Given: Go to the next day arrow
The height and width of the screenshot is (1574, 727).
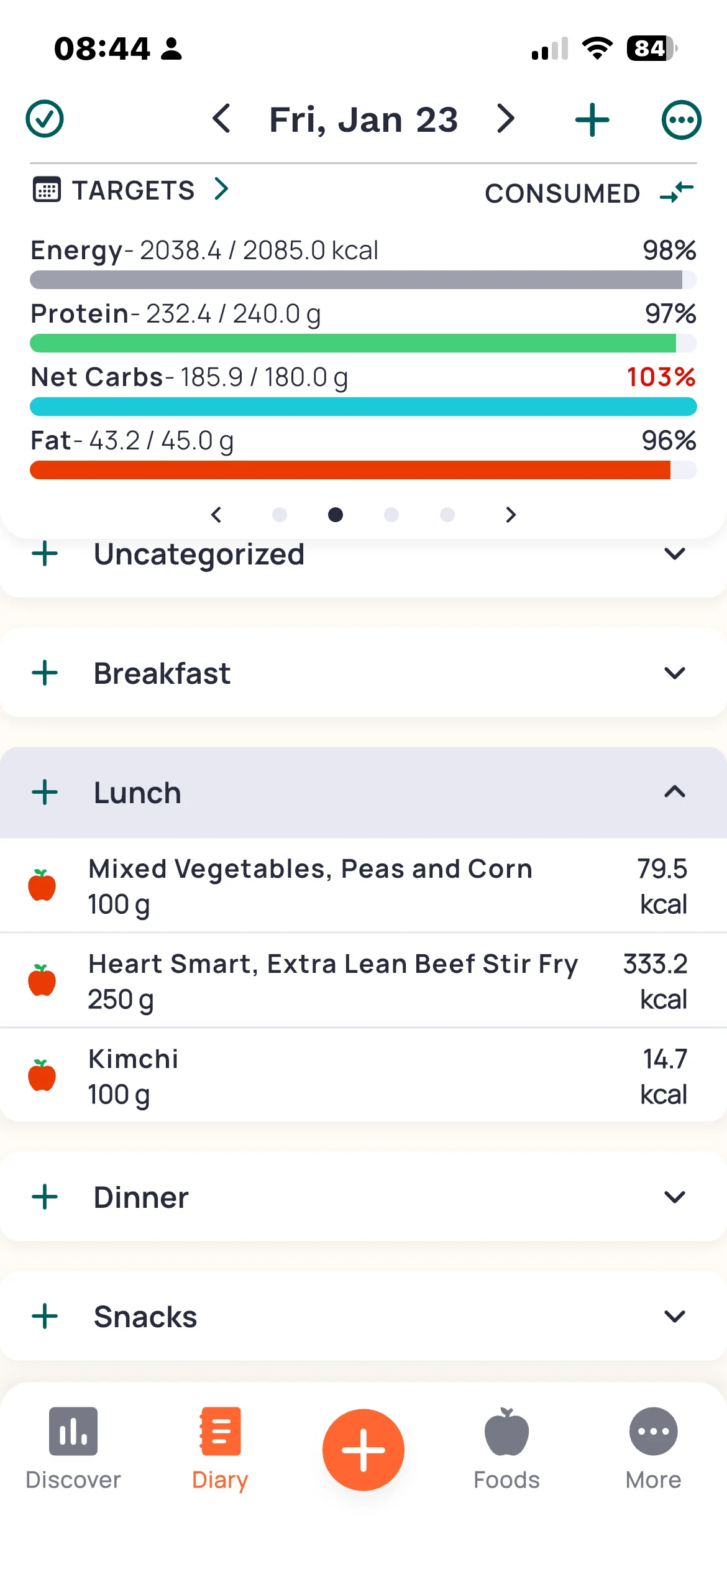Looking at the screenshot, I should click(506, 119).
